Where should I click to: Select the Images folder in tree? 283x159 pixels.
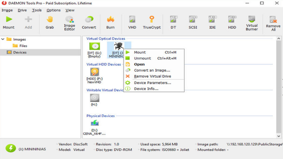16,39
